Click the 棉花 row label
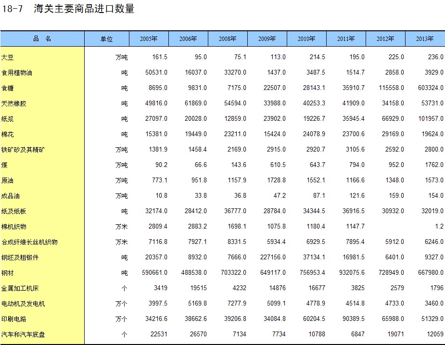The width and height of the screenshot is (445, 345). tap(7, 134)
